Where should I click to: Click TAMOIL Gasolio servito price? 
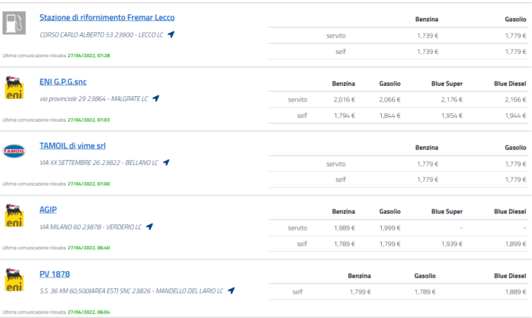click(x=515, y=163)
